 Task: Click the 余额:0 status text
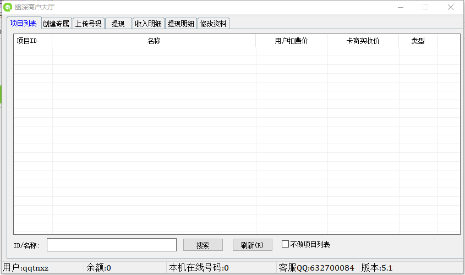[x=99, y=268]
